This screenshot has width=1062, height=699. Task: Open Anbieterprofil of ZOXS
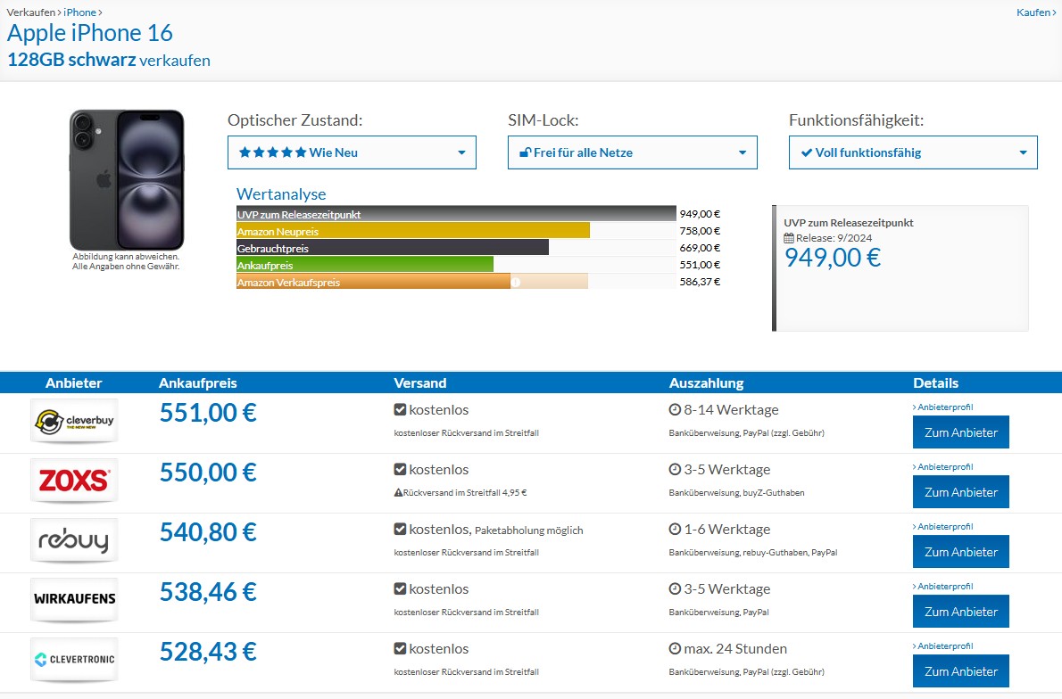942,467
